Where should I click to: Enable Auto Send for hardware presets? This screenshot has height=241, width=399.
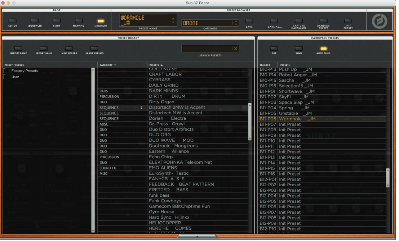tap(323, 49)
